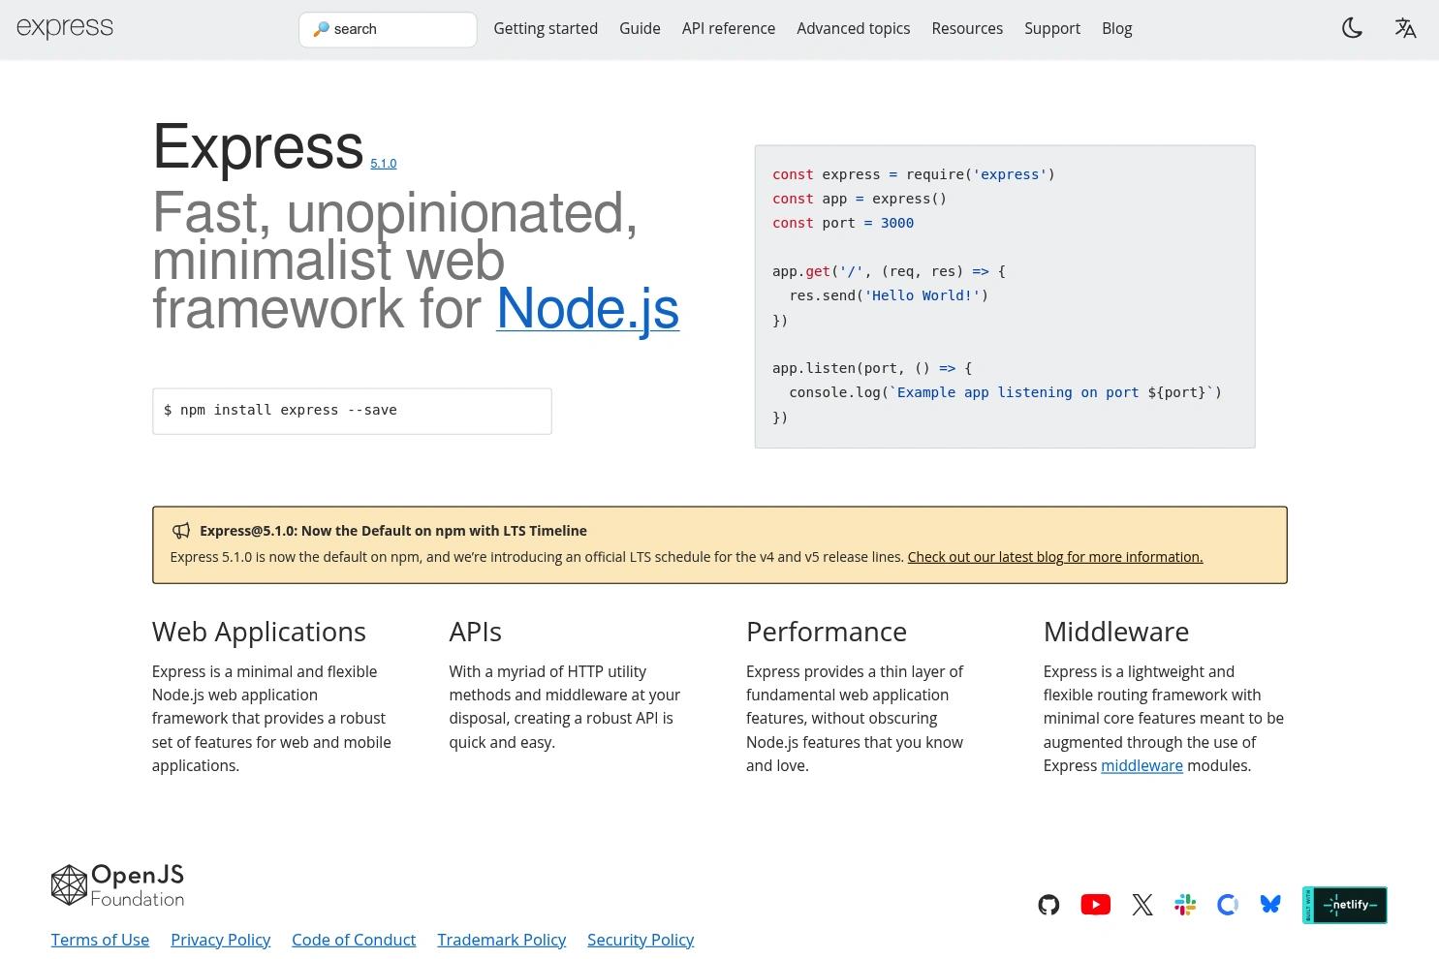Click the Performance section heading
This screenshot has width=1439, height=959.
[827, 632]
